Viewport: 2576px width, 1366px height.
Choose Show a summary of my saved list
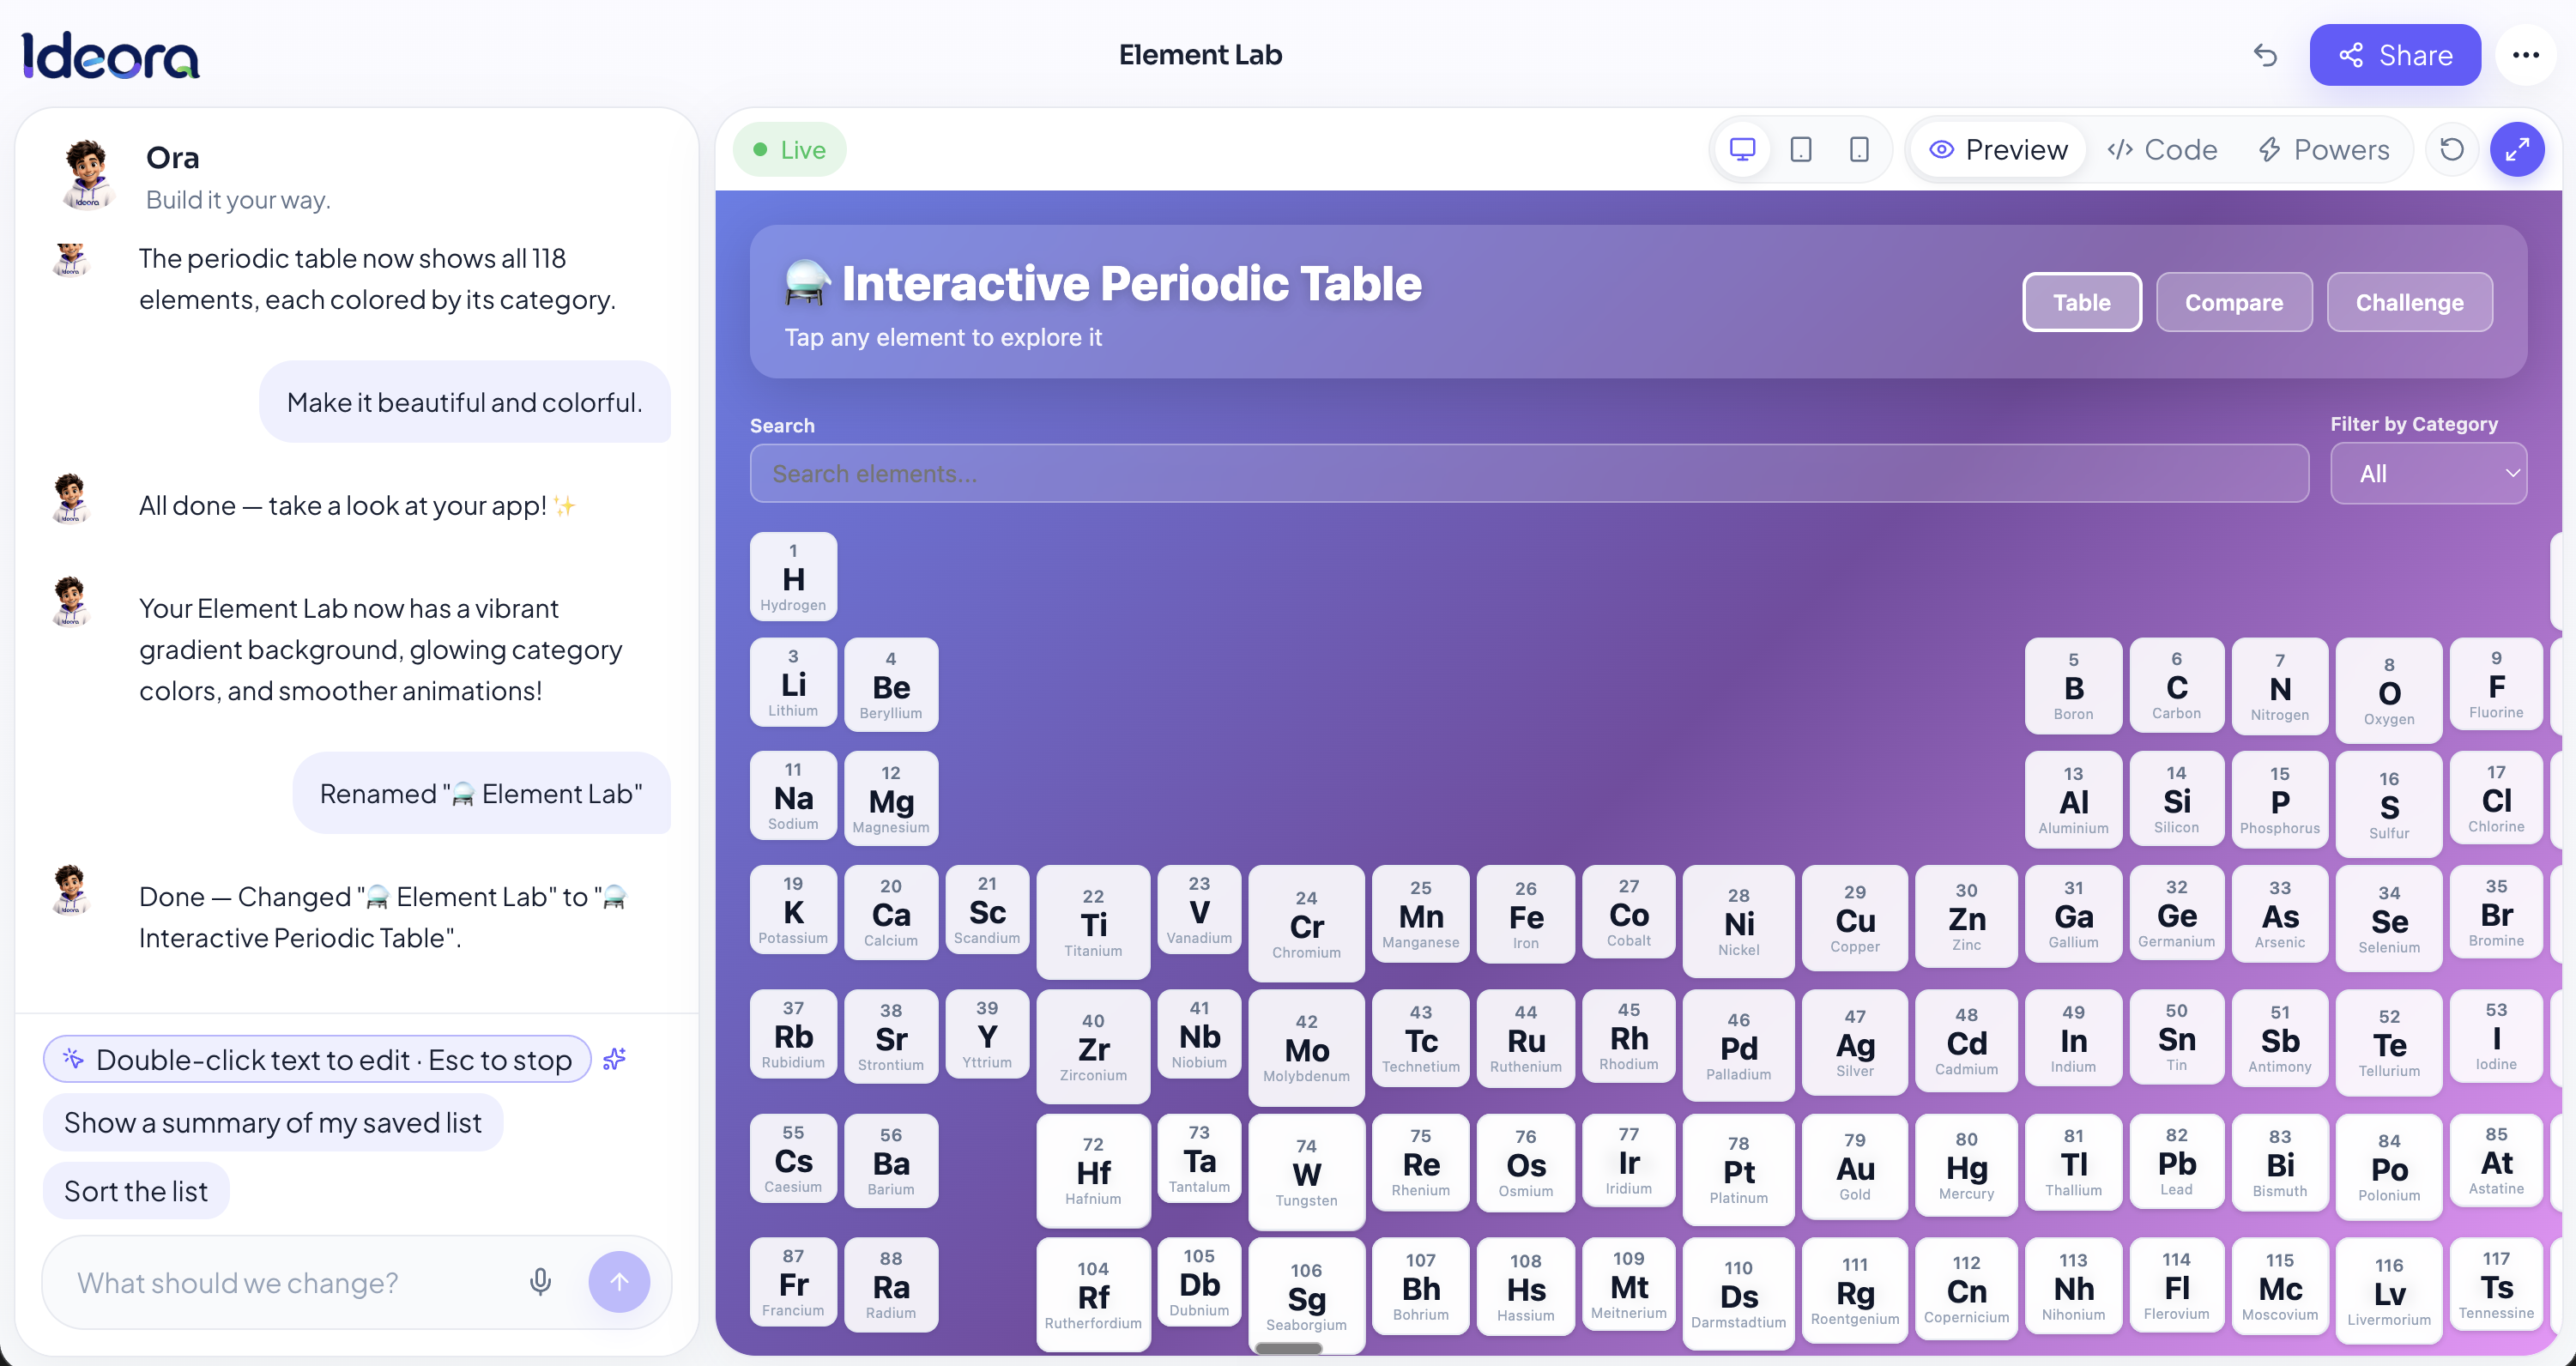[x=273, y=1122]
